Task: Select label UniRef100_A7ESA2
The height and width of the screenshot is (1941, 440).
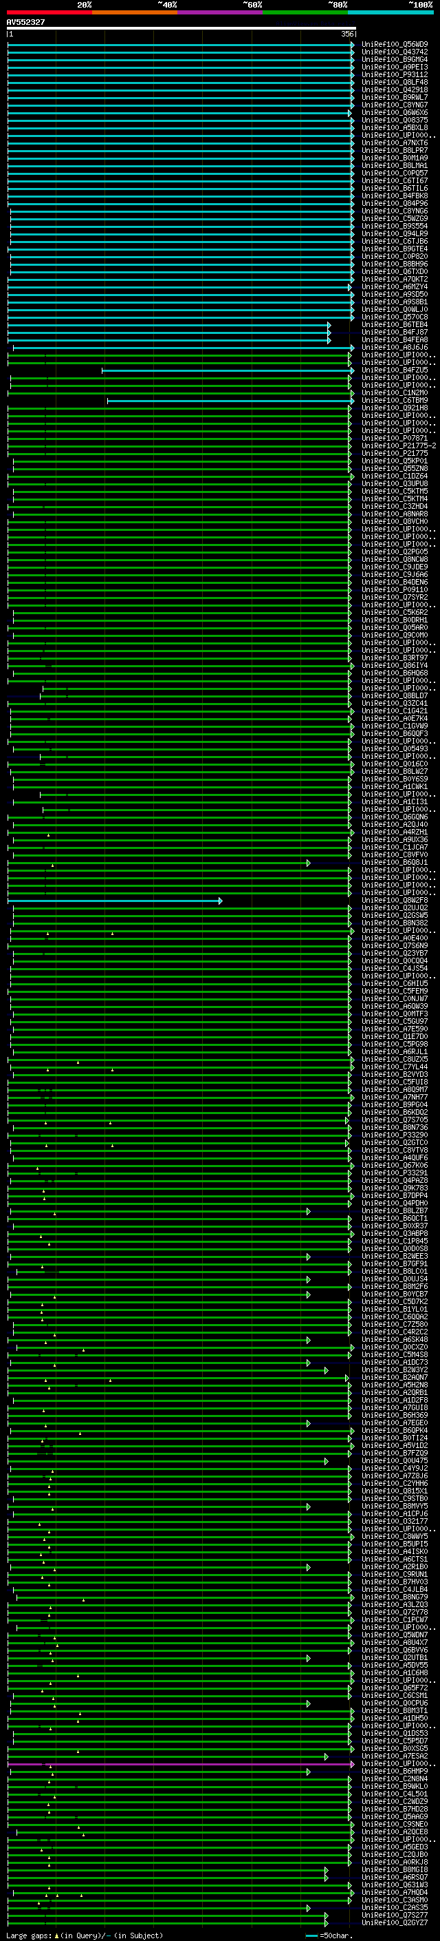Action: (394, 1756)
